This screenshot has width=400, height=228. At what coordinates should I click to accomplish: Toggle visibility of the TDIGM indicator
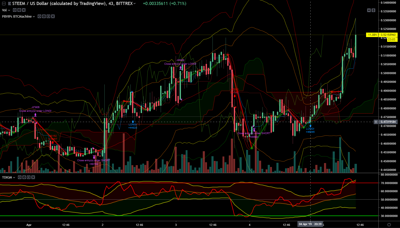point(20,178)
